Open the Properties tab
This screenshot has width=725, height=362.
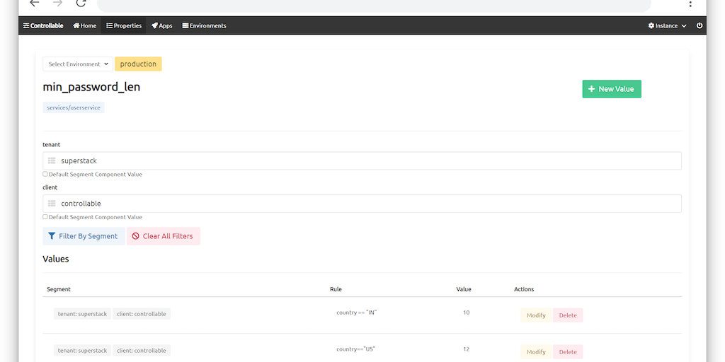pos(124,25)
